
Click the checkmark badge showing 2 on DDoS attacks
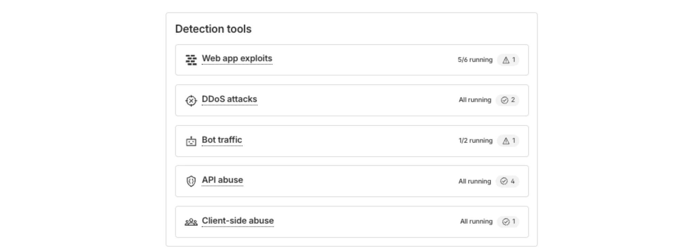(507, 100)
